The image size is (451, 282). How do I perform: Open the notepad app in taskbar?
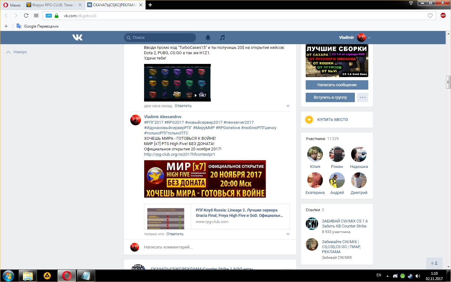(x=86, y=276)
